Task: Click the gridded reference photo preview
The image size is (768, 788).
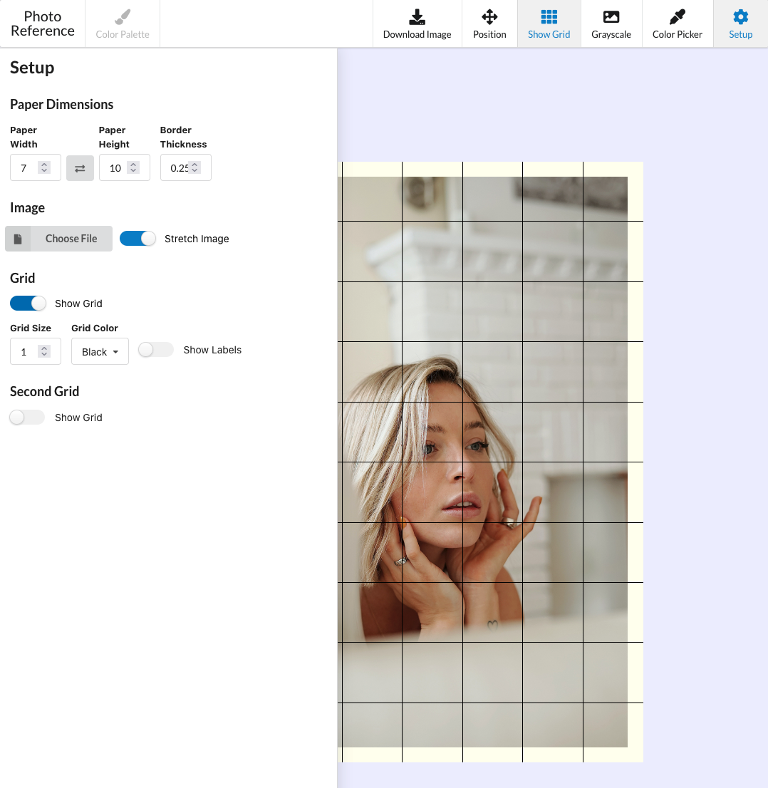Action: click(x=491, y=462)
